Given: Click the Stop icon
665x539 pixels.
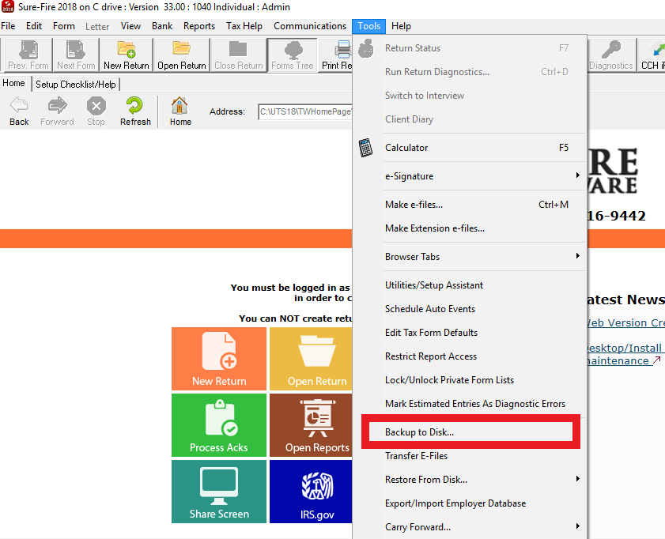Looking at the screenshot, I should 96,106.
